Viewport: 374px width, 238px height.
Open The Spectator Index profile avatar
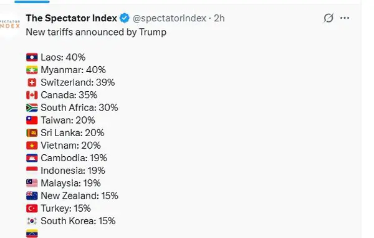coord(10,24)
